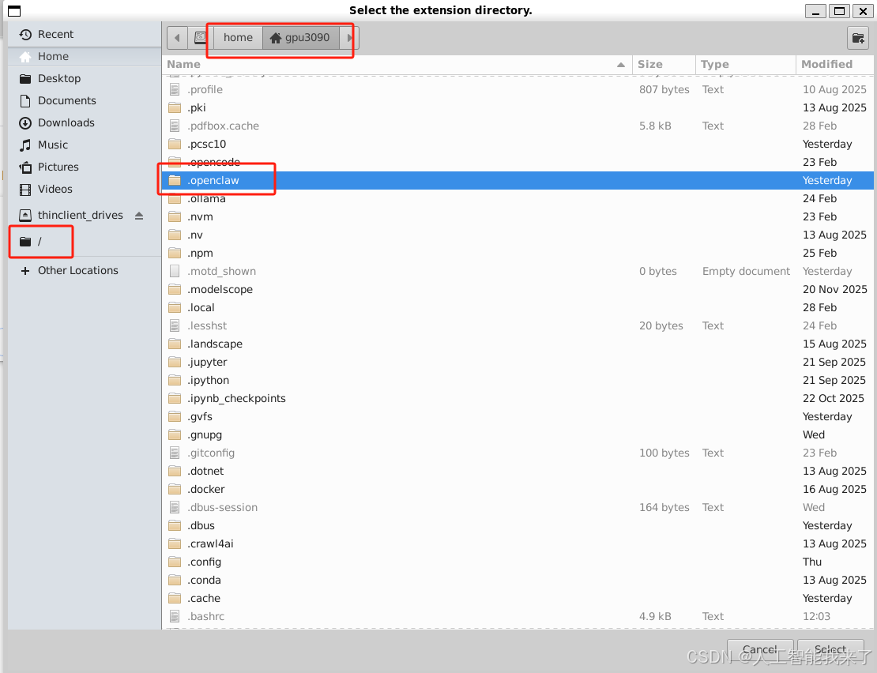877x673 pixels.
Task: Select the .crawl4ai folder
Action: (x=518, y=544)
